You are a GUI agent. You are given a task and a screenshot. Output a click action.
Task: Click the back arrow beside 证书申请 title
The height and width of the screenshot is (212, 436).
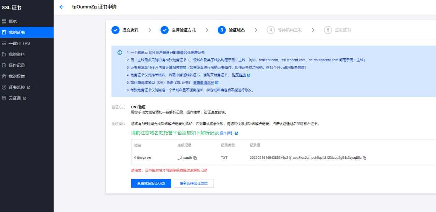coord(61,7)
